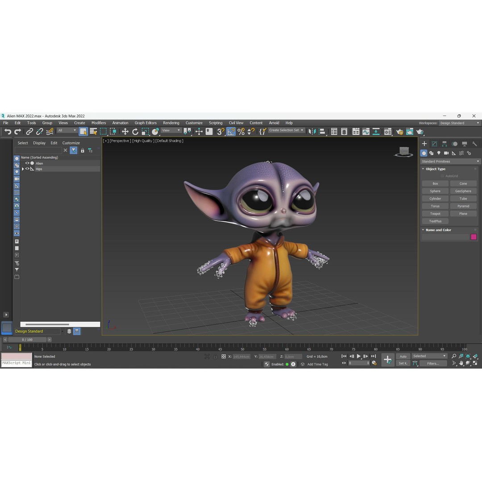Viewport: 482px width, 482px height.
Task: Click the Mirror tool icon
Action: click(312, 132)
